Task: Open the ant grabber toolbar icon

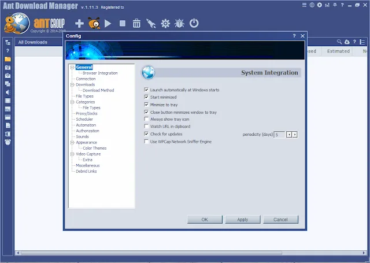Action: [94, 23]
